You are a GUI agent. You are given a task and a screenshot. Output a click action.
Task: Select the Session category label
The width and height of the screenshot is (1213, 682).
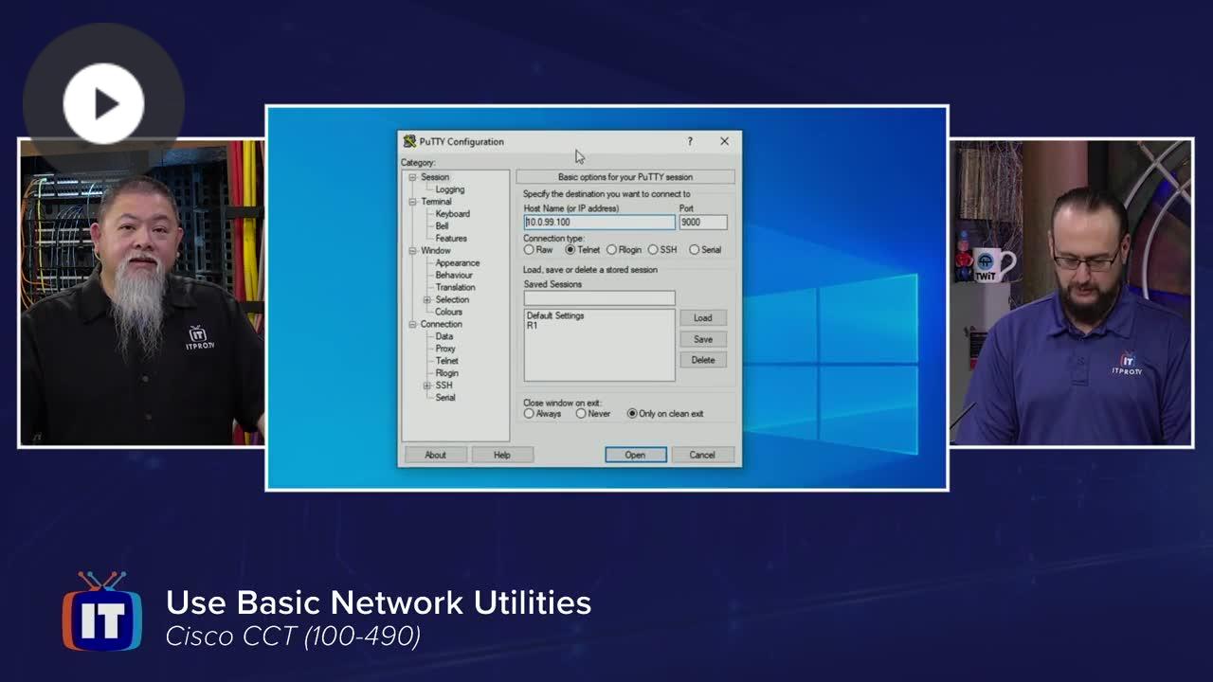click(435, 177)
